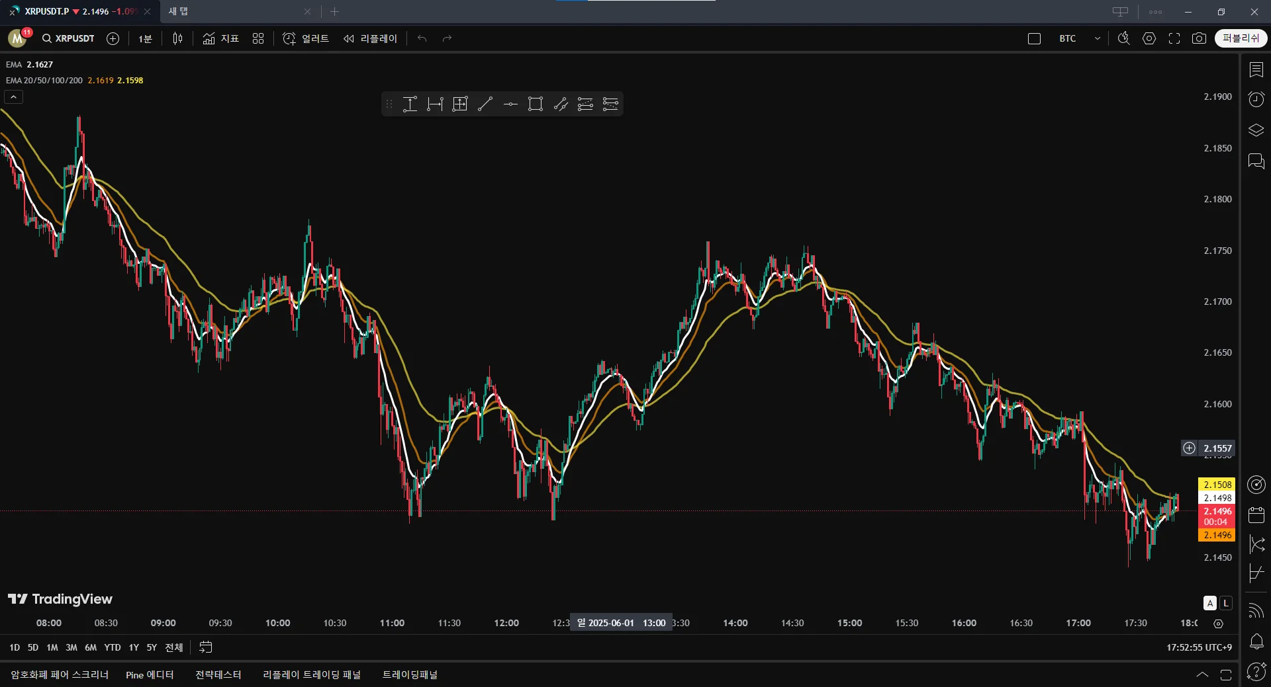This screenshot has height=687, width=1271.
Task: Open the alerts clock icon in sidebar
Action: point(1256,99)
